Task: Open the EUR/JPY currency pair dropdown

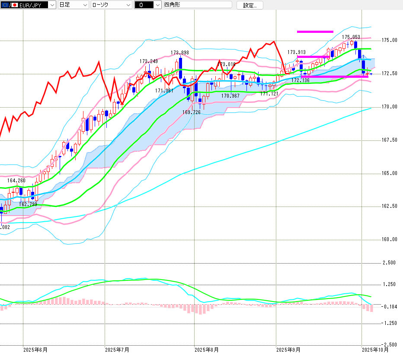Action: coord(52,5)
